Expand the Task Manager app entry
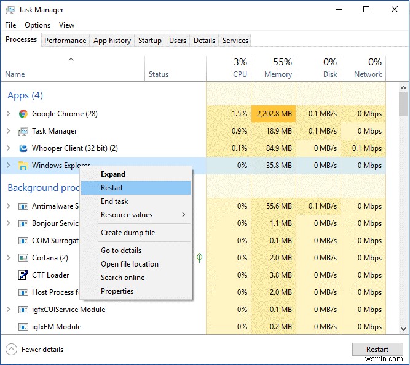Screen dimensions: 410x365 (x=9, y=131)
